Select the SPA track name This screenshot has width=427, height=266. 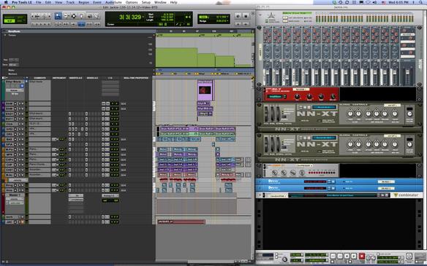[x=10, y=144]
